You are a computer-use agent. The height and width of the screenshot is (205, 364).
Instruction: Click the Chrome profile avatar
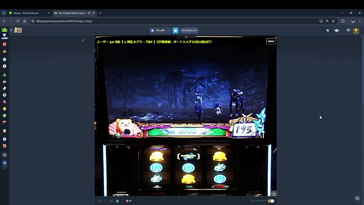click(353, 21)
